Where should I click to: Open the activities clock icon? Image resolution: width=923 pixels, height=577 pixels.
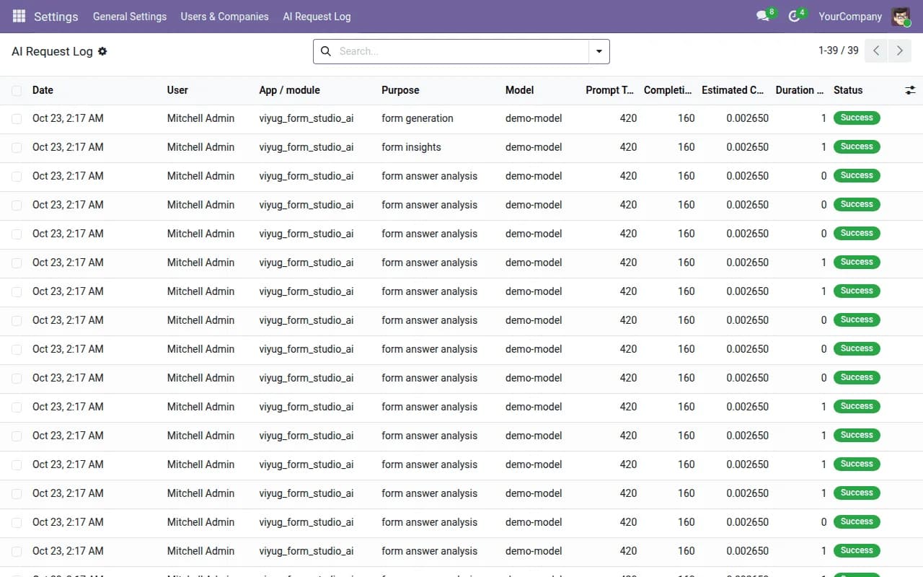click(x=794, y=16)
